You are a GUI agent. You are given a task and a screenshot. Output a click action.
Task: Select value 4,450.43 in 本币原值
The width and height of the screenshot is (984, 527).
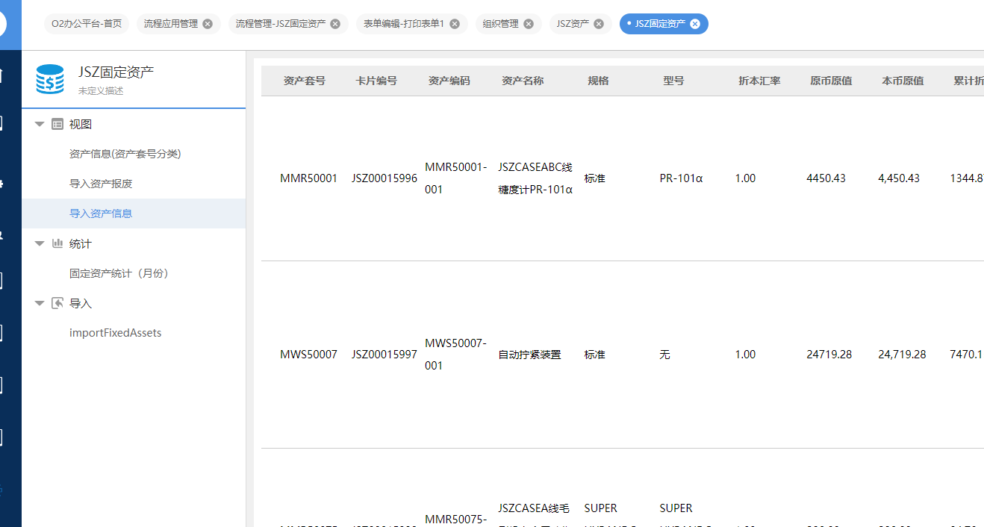[x=899, y=178]
